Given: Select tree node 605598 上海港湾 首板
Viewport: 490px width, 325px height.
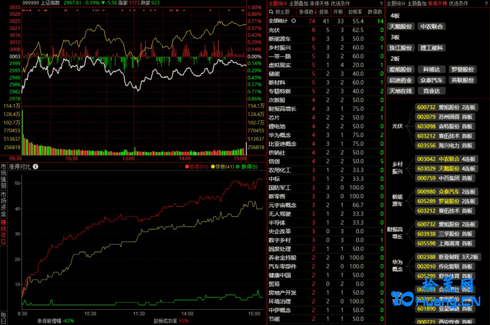Looking at the screenshot, I should point(445,243).
